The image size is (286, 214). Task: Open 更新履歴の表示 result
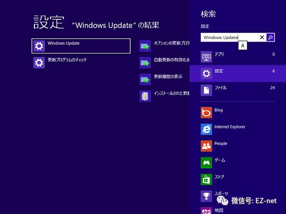[161, 79]
